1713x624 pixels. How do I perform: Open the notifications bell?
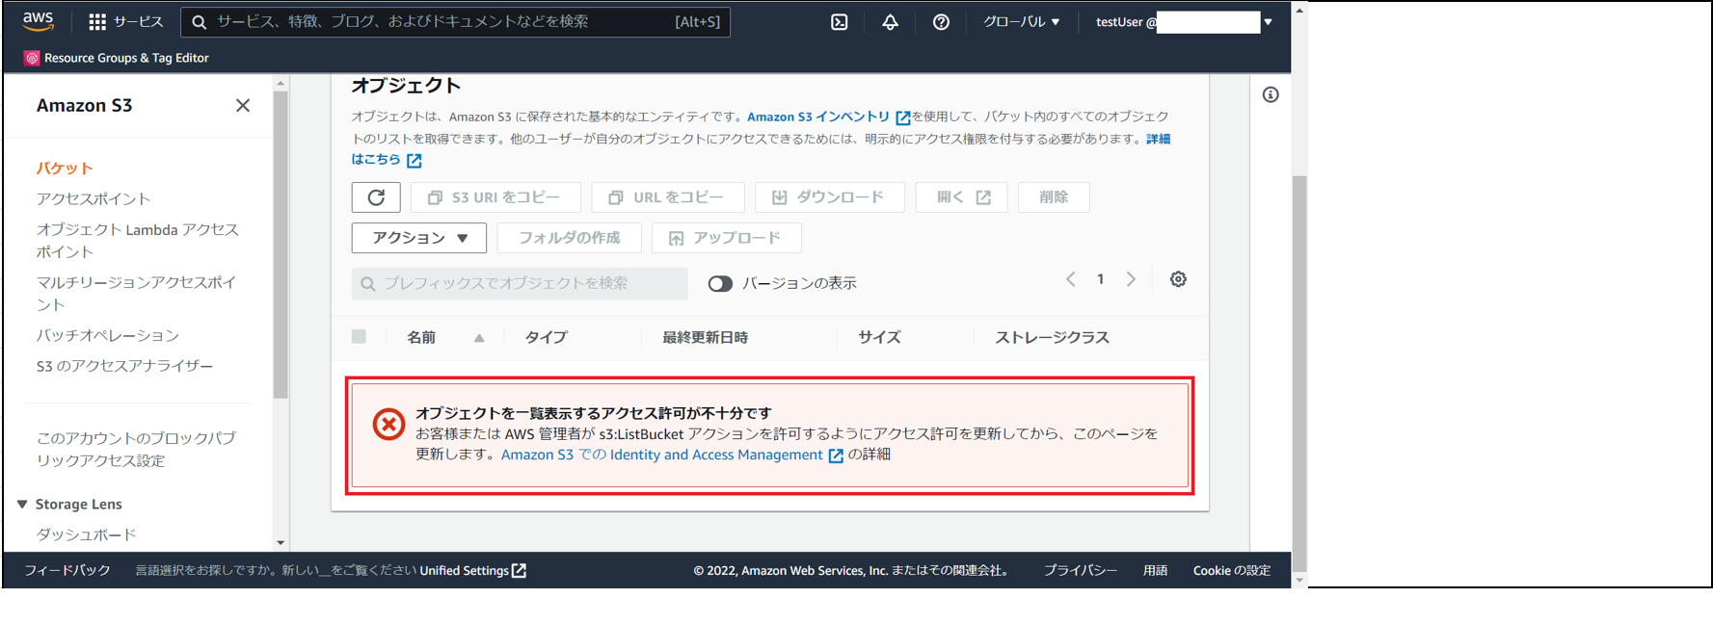[890, 21]
